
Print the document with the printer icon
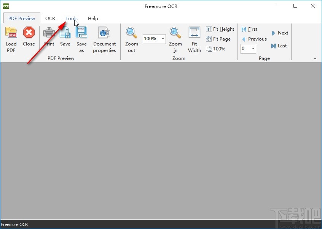point(49,32)
